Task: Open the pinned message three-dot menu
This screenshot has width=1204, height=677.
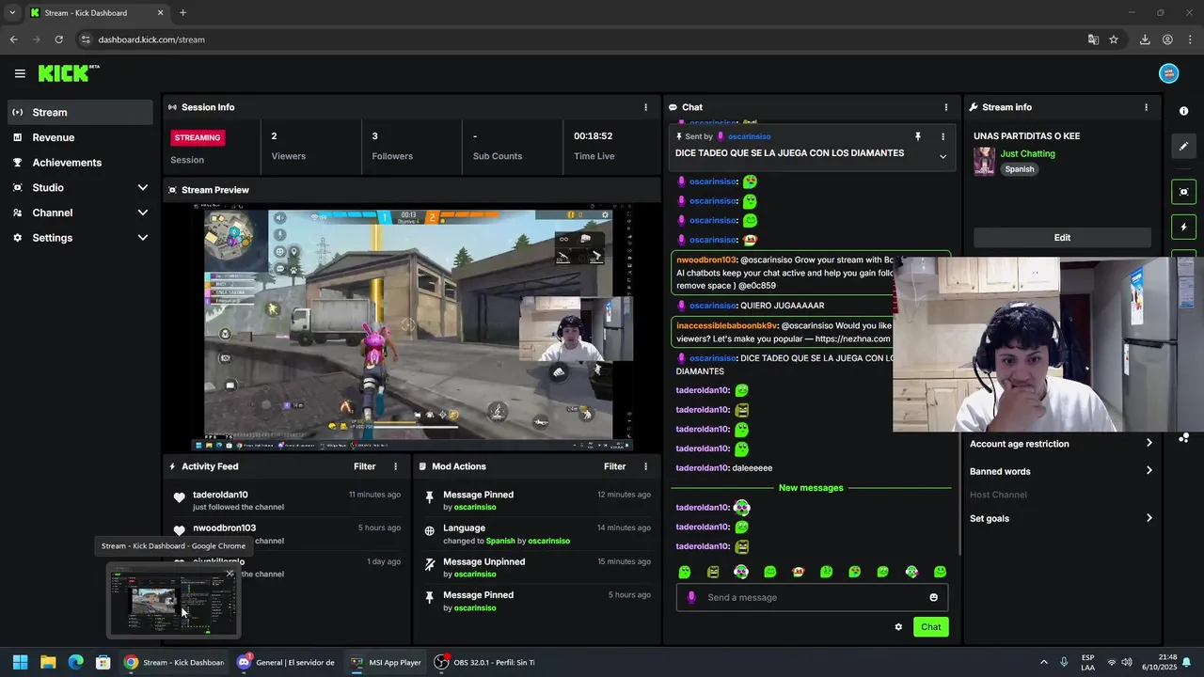Action: point(943,136)
